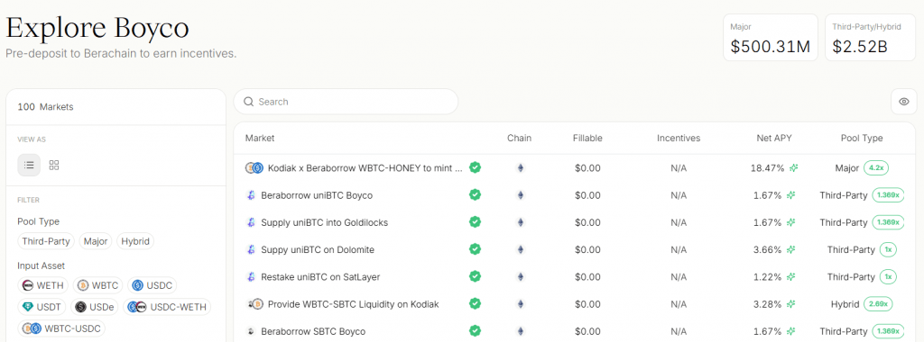Click the market Search field
This screenshot has height=342, width=924.
346,102
